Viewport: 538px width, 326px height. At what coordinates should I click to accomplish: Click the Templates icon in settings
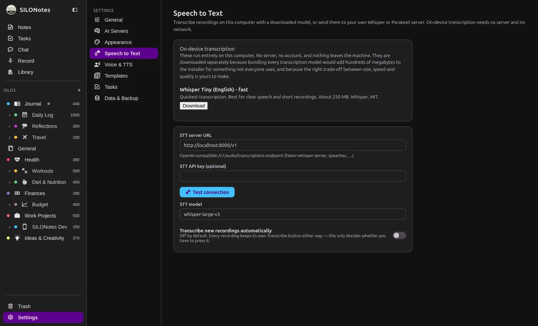(97, 76)
